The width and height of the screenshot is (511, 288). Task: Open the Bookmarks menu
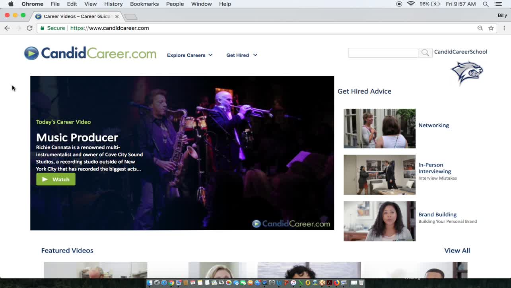pyautogui.click(x=144, y=4)
